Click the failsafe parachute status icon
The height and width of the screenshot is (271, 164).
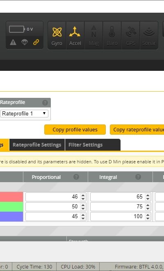25,42
